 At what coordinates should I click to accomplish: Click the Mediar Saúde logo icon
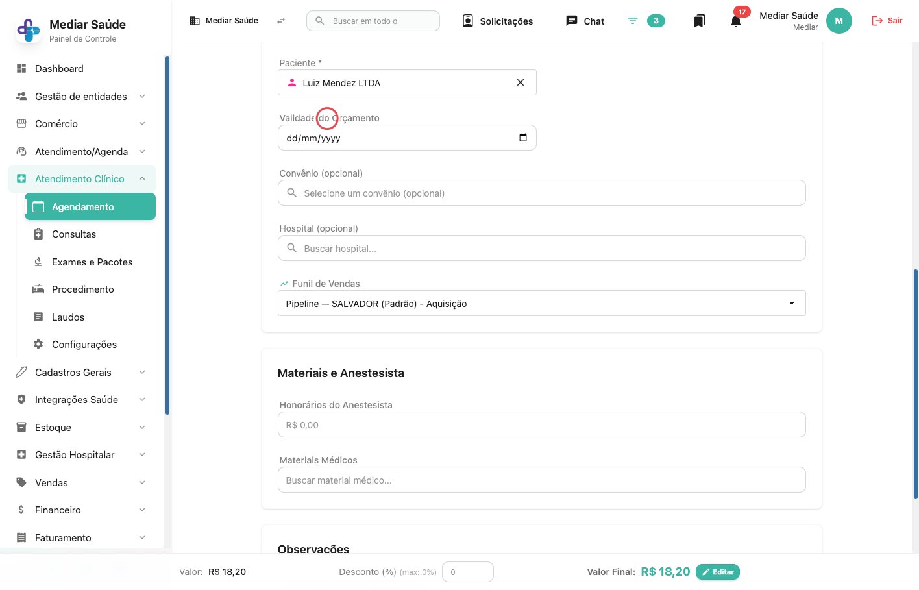tap(29, 30)
